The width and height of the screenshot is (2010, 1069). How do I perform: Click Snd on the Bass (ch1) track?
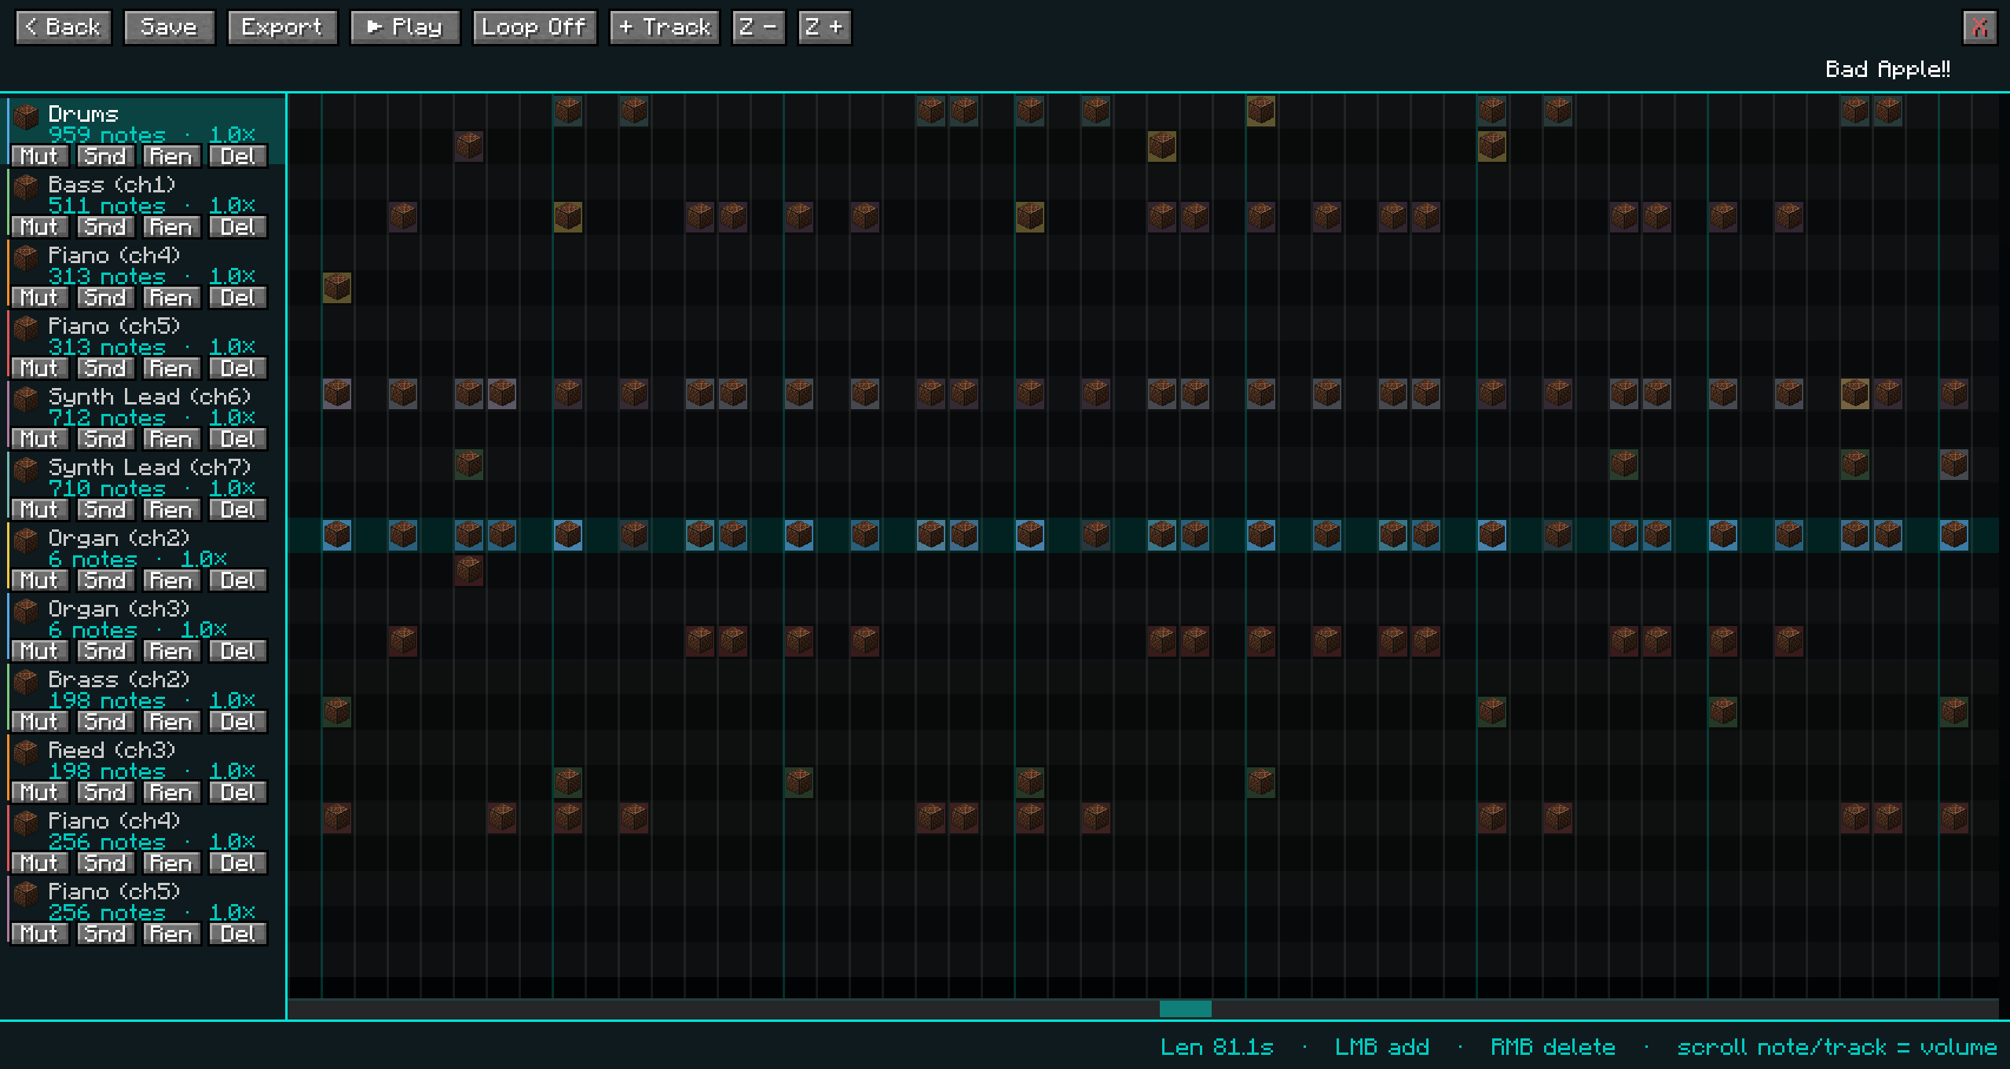(x=105, y=227)
